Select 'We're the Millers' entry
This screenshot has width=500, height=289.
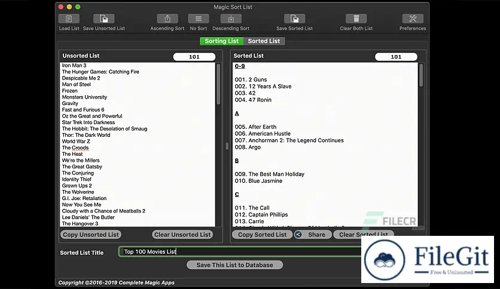point(81,161)
